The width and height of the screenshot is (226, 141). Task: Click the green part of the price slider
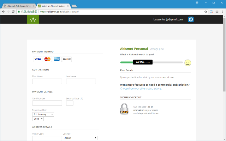[127, 62]
